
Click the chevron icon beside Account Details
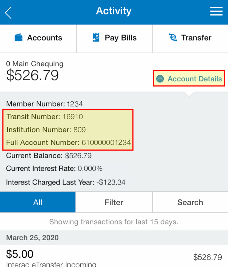[x=160, y=78]
